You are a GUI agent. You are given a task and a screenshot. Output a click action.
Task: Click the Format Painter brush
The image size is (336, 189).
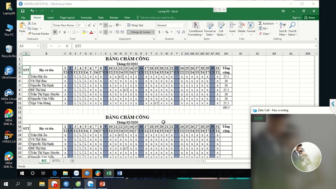click(38, 34)
